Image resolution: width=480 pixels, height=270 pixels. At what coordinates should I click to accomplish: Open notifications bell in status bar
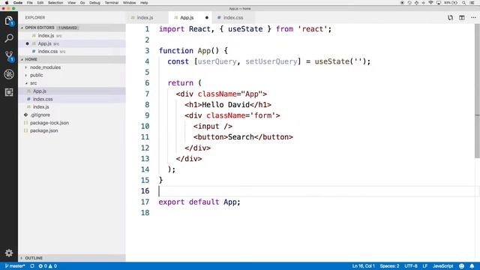(x=472, y=266)
